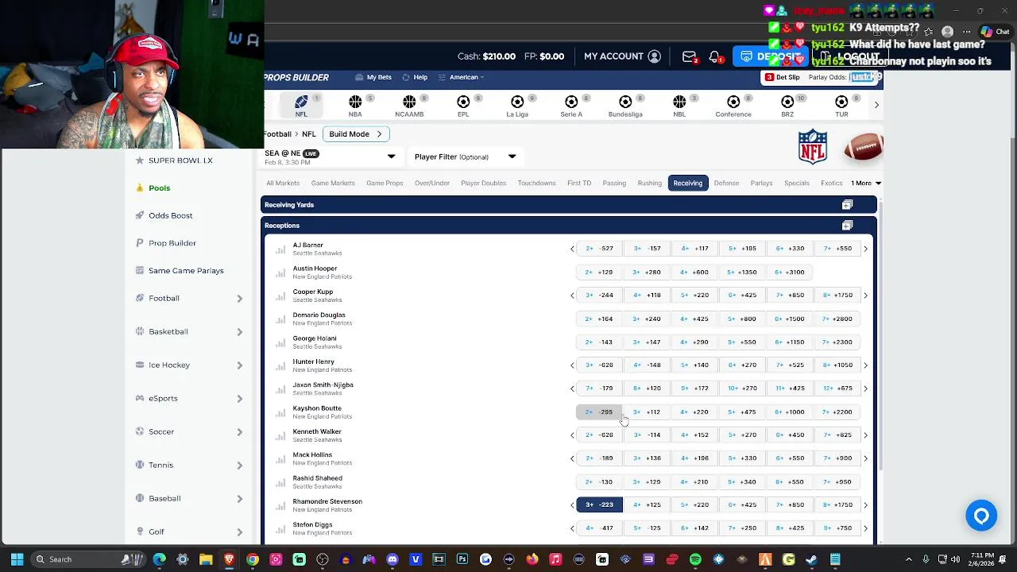
Task: View Cooper Kupp stats chart icon
Action: coord(280,296)
